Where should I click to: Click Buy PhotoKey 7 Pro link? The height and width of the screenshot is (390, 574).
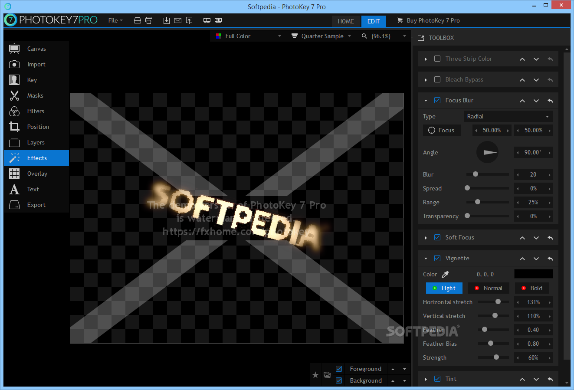(x=429, y=20)
